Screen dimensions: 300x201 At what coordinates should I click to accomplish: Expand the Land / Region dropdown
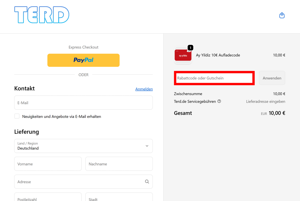pyautogui.click(x=83, y=146)
